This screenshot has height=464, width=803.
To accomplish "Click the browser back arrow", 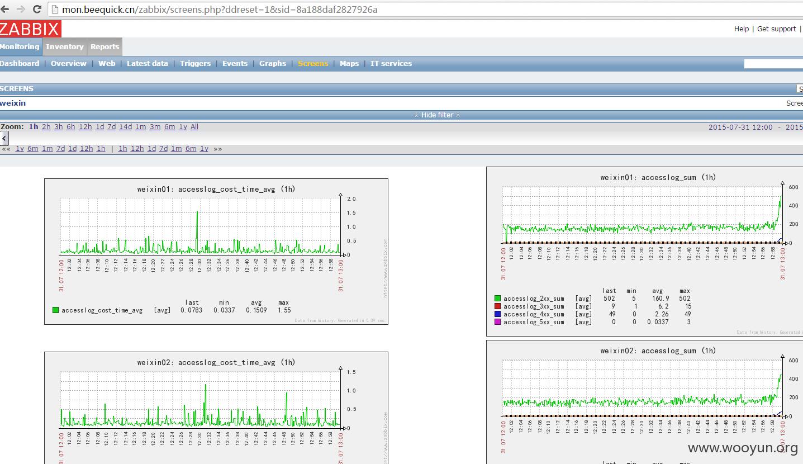I will 6,10.
